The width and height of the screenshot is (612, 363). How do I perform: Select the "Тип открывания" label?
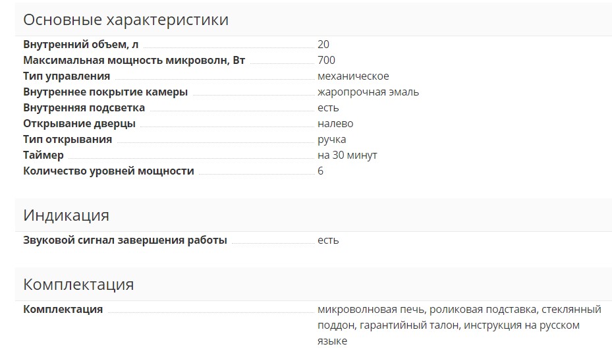pos(67,140)
